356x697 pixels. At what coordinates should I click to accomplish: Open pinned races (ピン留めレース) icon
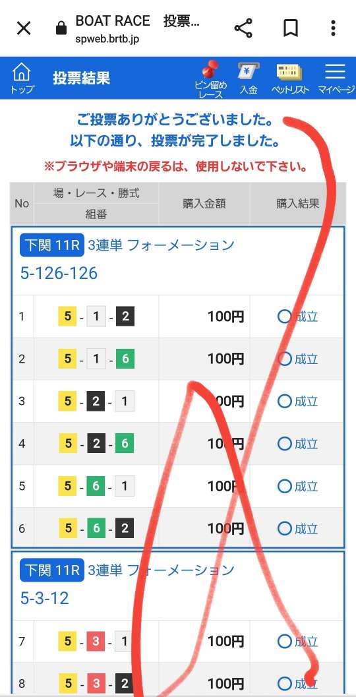coord(211,79)
